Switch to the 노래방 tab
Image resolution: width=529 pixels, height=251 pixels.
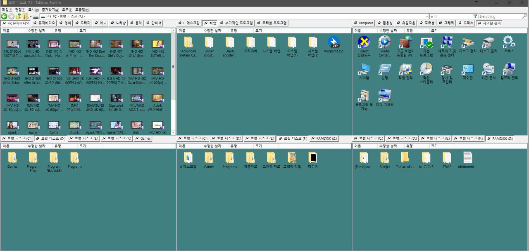pyautogui.click(x=118, y=23)
